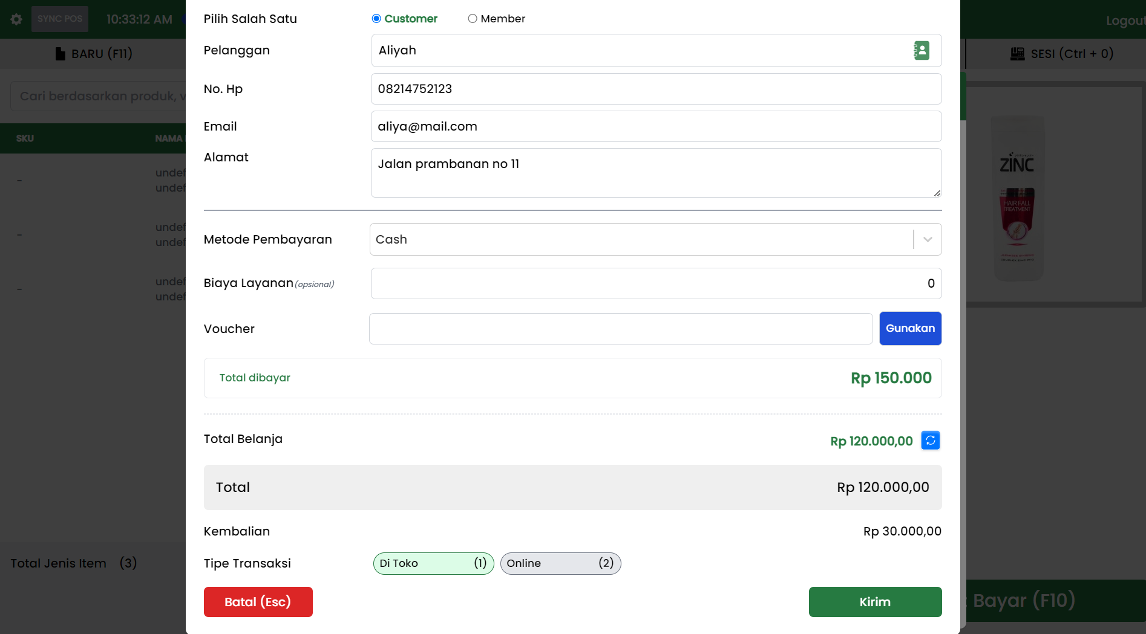
Task: Open the customer contact book icon
Action: pos(921,50)
